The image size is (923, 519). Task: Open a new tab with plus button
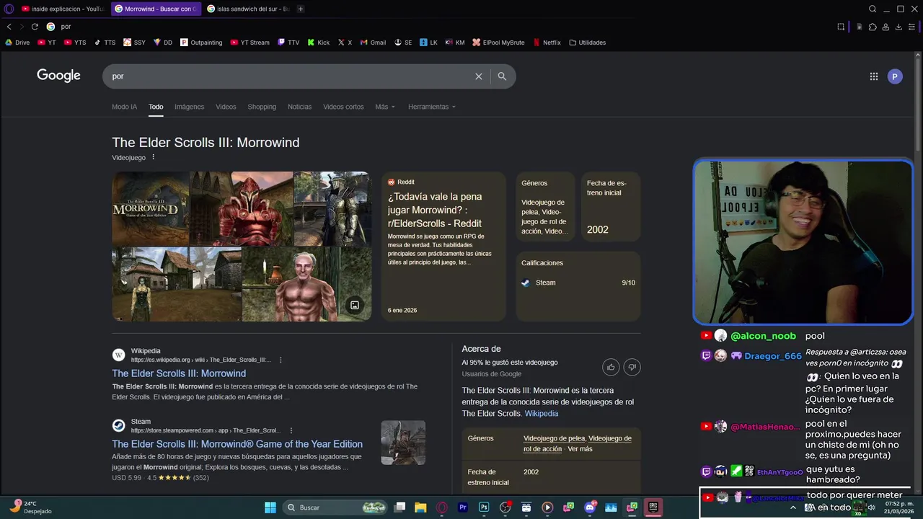point(301,9)
